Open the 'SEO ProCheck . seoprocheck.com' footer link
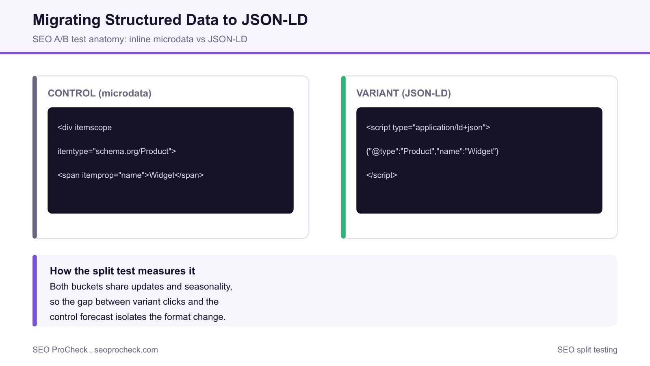Image resolution: width=650 pixels, height=366 pixels. [95, 350]
